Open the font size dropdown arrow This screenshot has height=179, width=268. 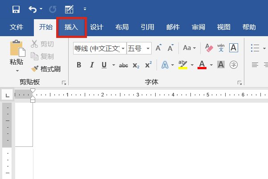(x=148, y=48)
